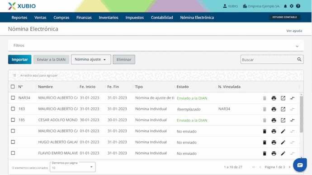This screenshot has width=312, height=175.
Task: Open the Inventarios menu
Action: (x=109, y=18)
